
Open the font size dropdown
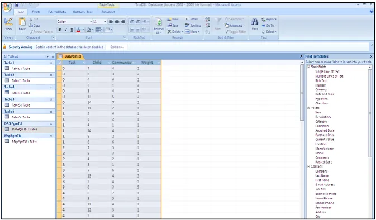coord(105,22)
